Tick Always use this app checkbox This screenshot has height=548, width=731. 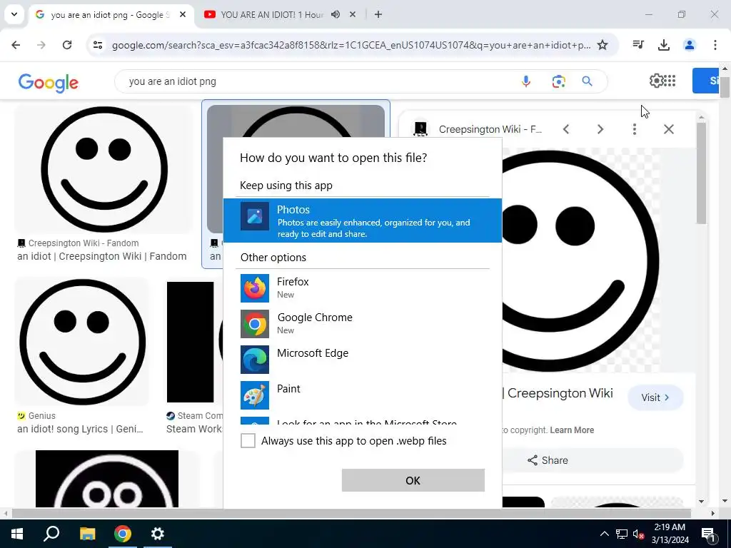point(248,441)
